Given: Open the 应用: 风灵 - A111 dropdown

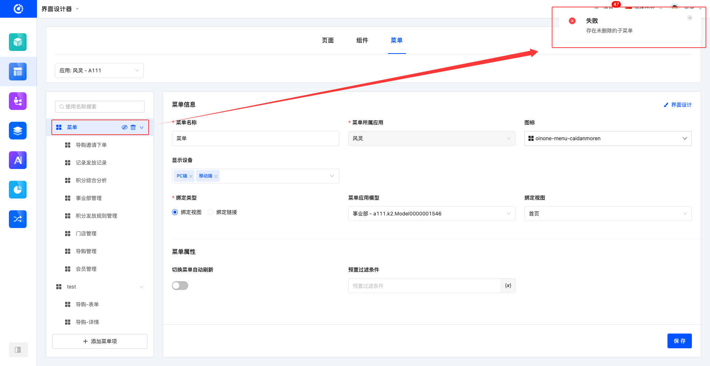Looking at the screenshot, I should coord(99,70).
